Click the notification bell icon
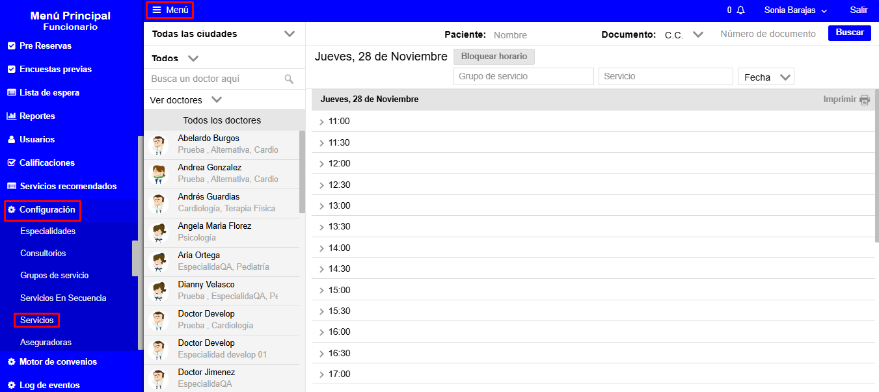This screenshot has height=392, width=879. point(740,10)
